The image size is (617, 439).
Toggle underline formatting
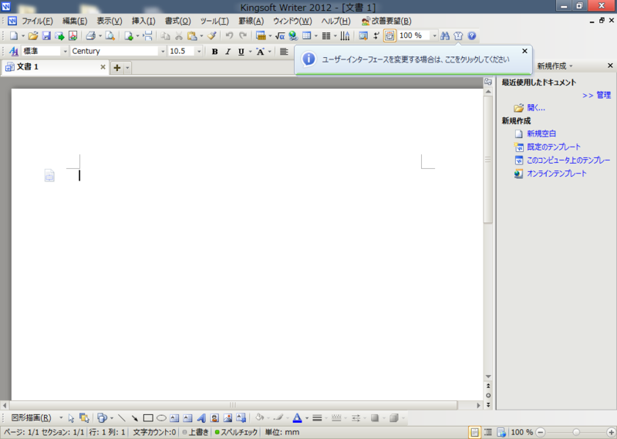[241, 52]
